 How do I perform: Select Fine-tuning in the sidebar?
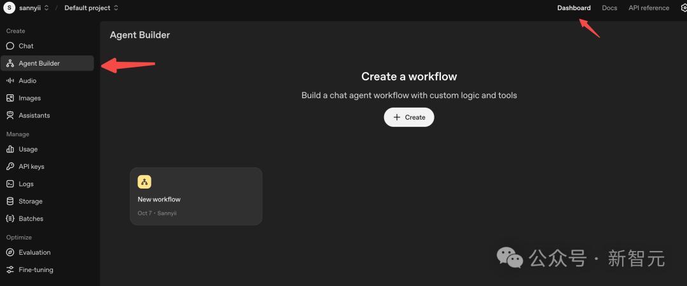pos(36,269)
